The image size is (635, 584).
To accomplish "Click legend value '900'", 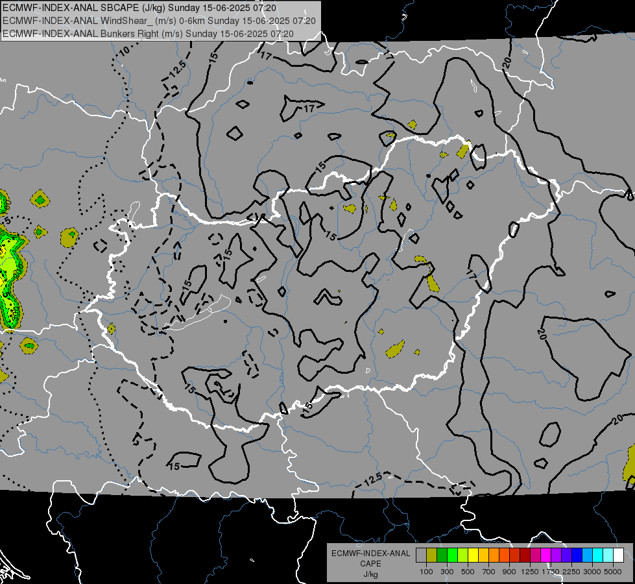I will [509, 572].
